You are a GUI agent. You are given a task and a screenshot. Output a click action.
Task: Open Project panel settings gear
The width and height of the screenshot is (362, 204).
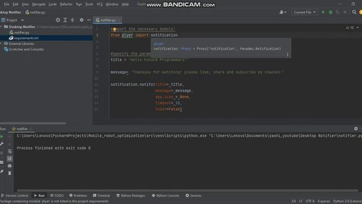point(81,20)
